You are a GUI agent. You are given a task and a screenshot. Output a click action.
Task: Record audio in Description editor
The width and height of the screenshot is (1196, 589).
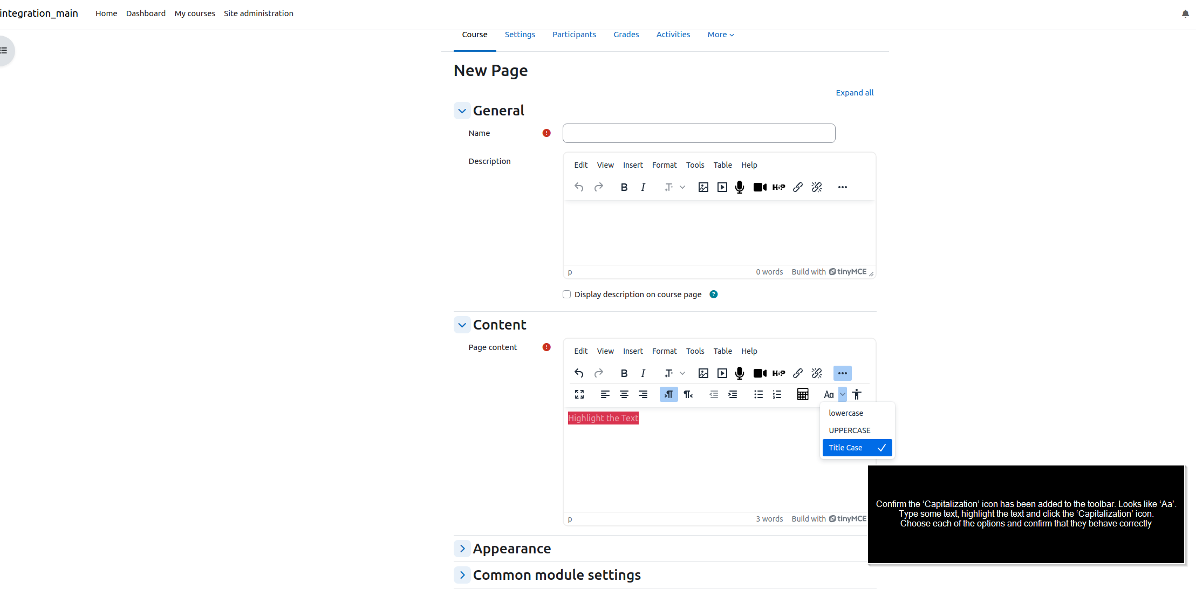pos(740,187)
